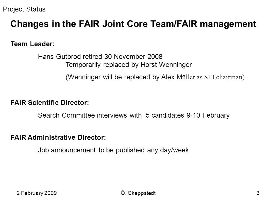Click the 9-10 February date text
Screen dimensions: 276x207
point(208,116)
